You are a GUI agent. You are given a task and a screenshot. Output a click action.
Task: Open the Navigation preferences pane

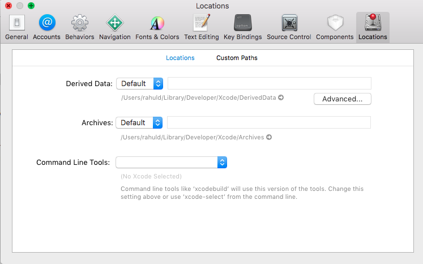tap(114, 27)
